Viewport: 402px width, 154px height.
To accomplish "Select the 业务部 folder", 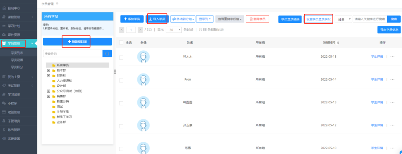I will [x=61, y=122].
